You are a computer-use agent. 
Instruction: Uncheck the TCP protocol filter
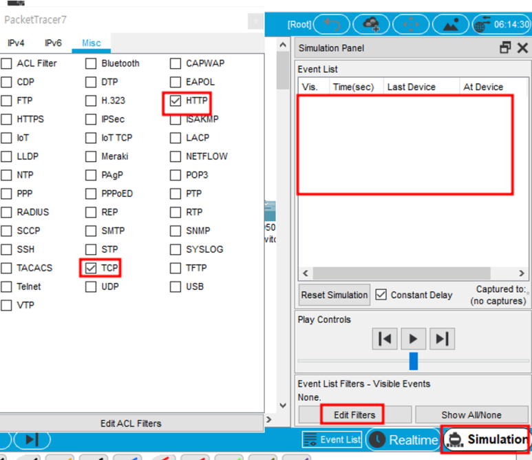point(91,268)
